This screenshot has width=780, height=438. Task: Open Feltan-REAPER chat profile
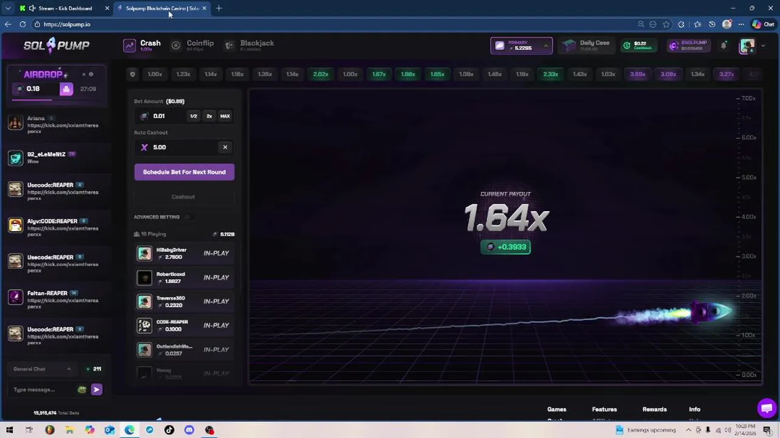coord(47,293)
